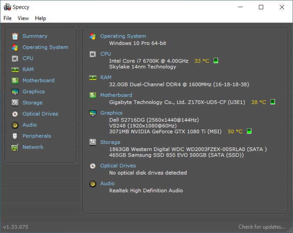Open the Peripherals mouse icon in sidebar
The height and width of the screenshot is (233, 293).
[x=15, y=136]
